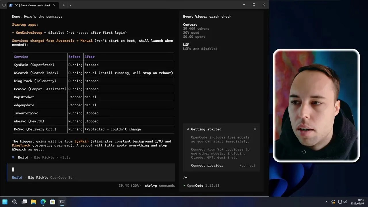This screenshot has width=368, height=207.
Task: Click Connect provider link
Action: click(x=207, y=166)
